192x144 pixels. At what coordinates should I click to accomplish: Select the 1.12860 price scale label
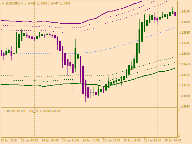coord(184,106)
